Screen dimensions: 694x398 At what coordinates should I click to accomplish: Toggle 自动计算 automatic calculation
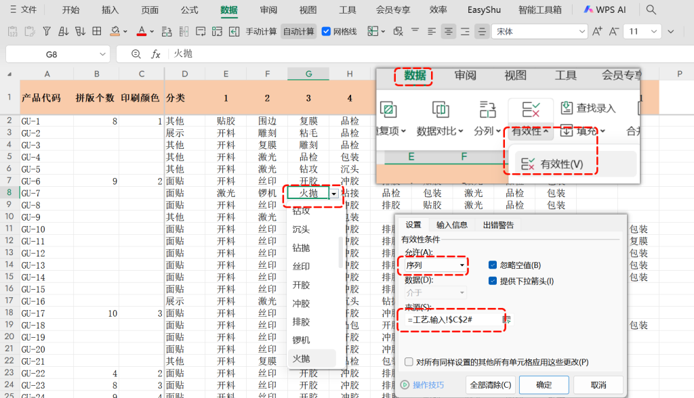pos(299,31)
